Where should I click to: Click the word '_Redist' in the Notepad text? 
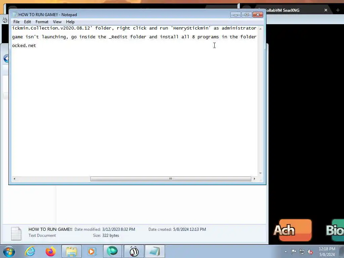pos(118,37)
